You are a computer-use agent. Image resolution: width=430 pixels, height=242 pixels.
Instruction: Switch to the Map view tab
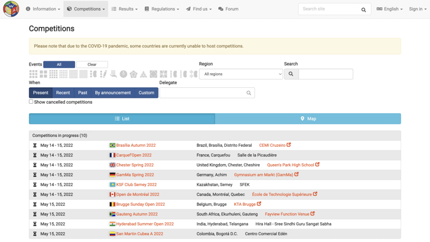tap(308, 119)
